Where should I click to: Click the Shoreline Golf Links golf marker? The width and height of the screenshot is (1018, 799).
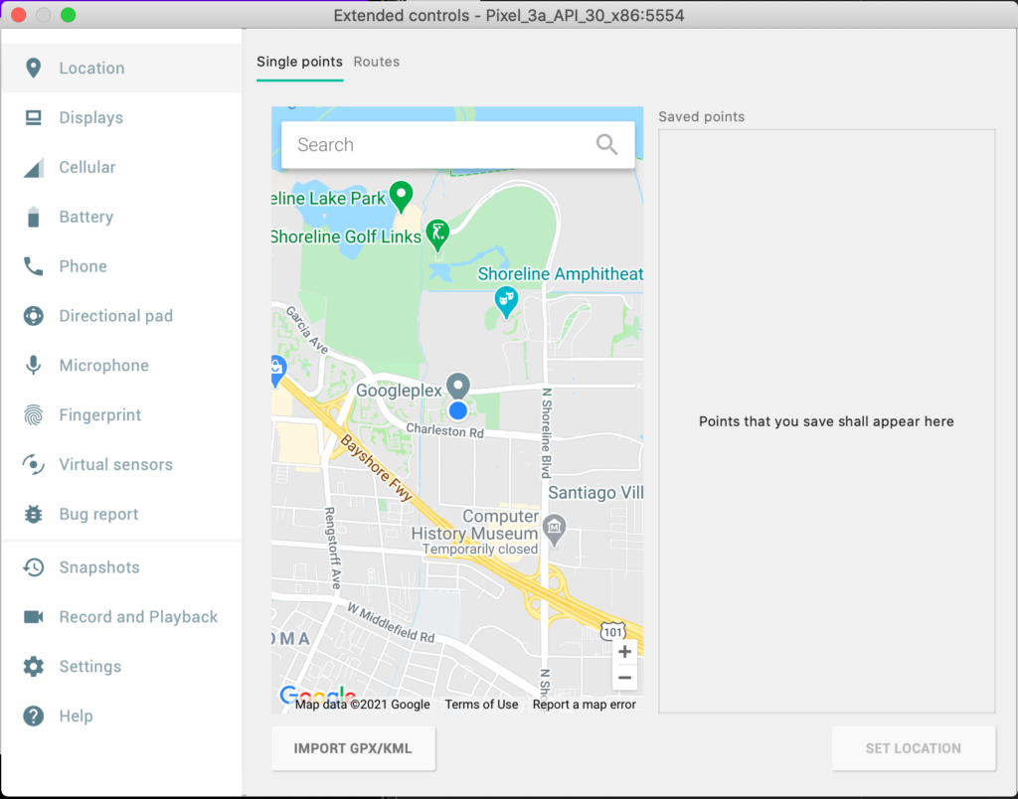pos(437,235)
